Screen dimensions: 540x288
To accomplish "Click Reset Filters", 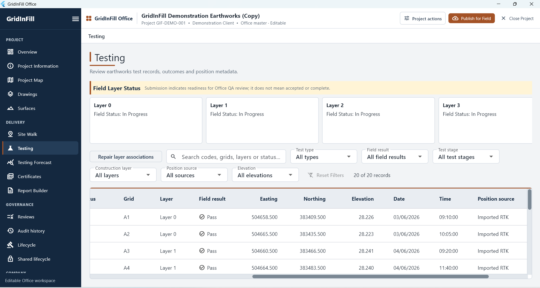I will [326, 175].
